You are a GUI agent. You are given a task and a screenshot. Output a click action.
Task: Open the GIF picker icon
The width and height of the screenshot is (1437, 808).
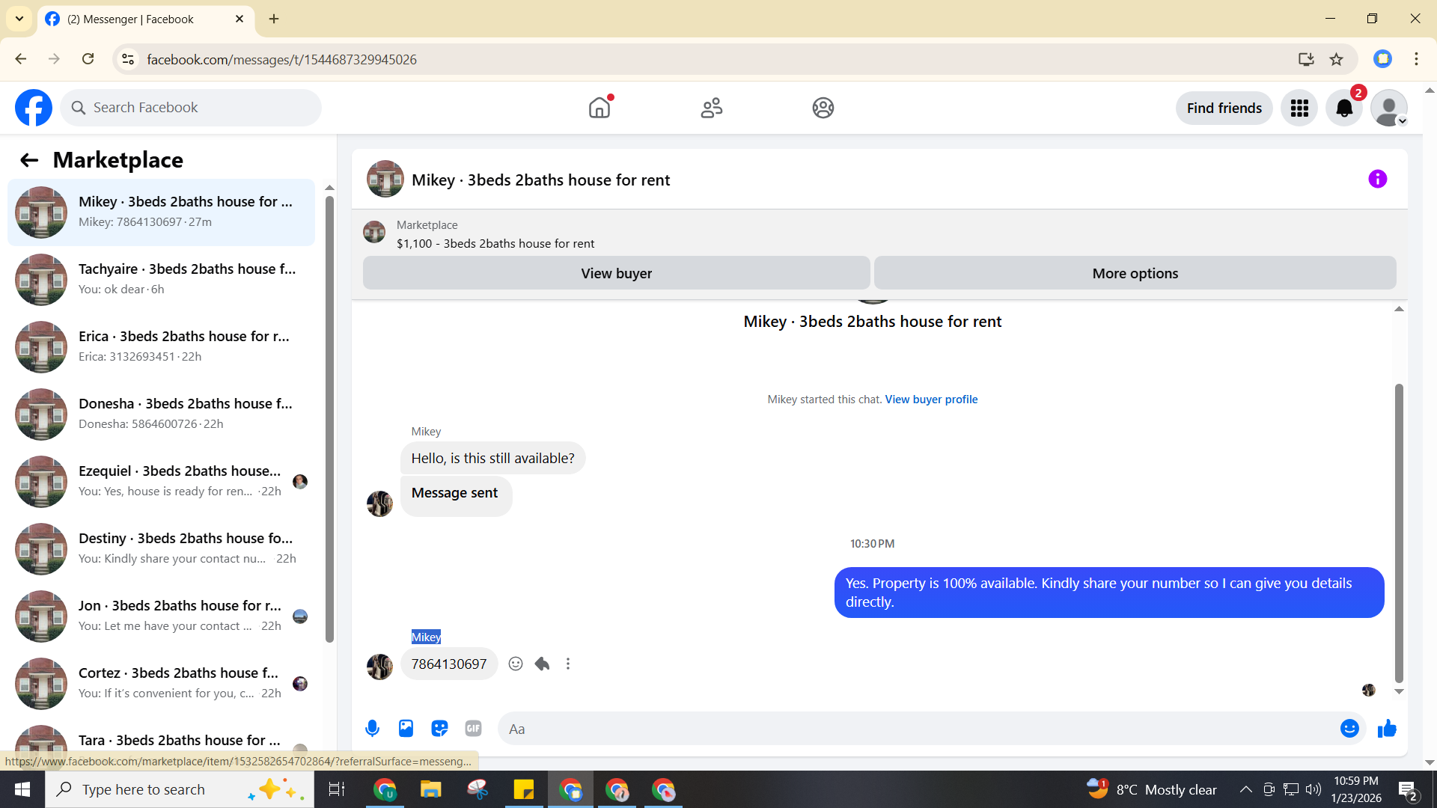pyautogui.click(x=473, y=729)
